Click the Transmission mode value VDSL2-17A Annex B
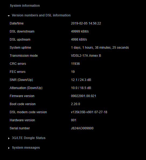 (x=86, y=56)
